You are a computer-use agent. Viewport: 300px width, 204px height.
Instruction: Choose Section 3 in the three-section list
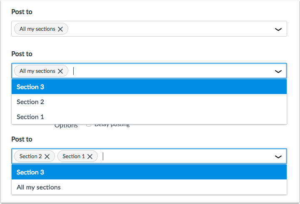point(149,87)
